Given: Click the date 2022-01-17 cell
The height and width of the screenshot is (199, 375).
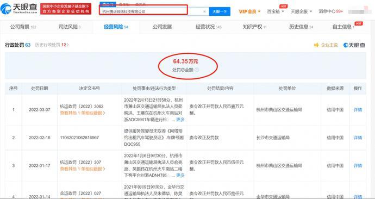Looking at the screenshot, I should pos(40,165).
